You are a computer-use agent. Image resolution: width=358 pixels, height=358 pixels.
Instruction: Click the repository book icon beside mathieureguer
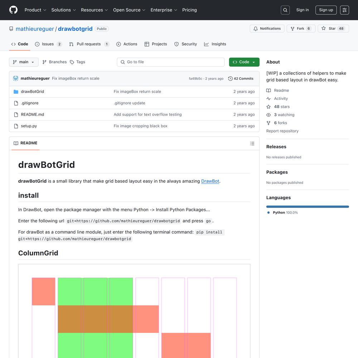pos(11,29)
